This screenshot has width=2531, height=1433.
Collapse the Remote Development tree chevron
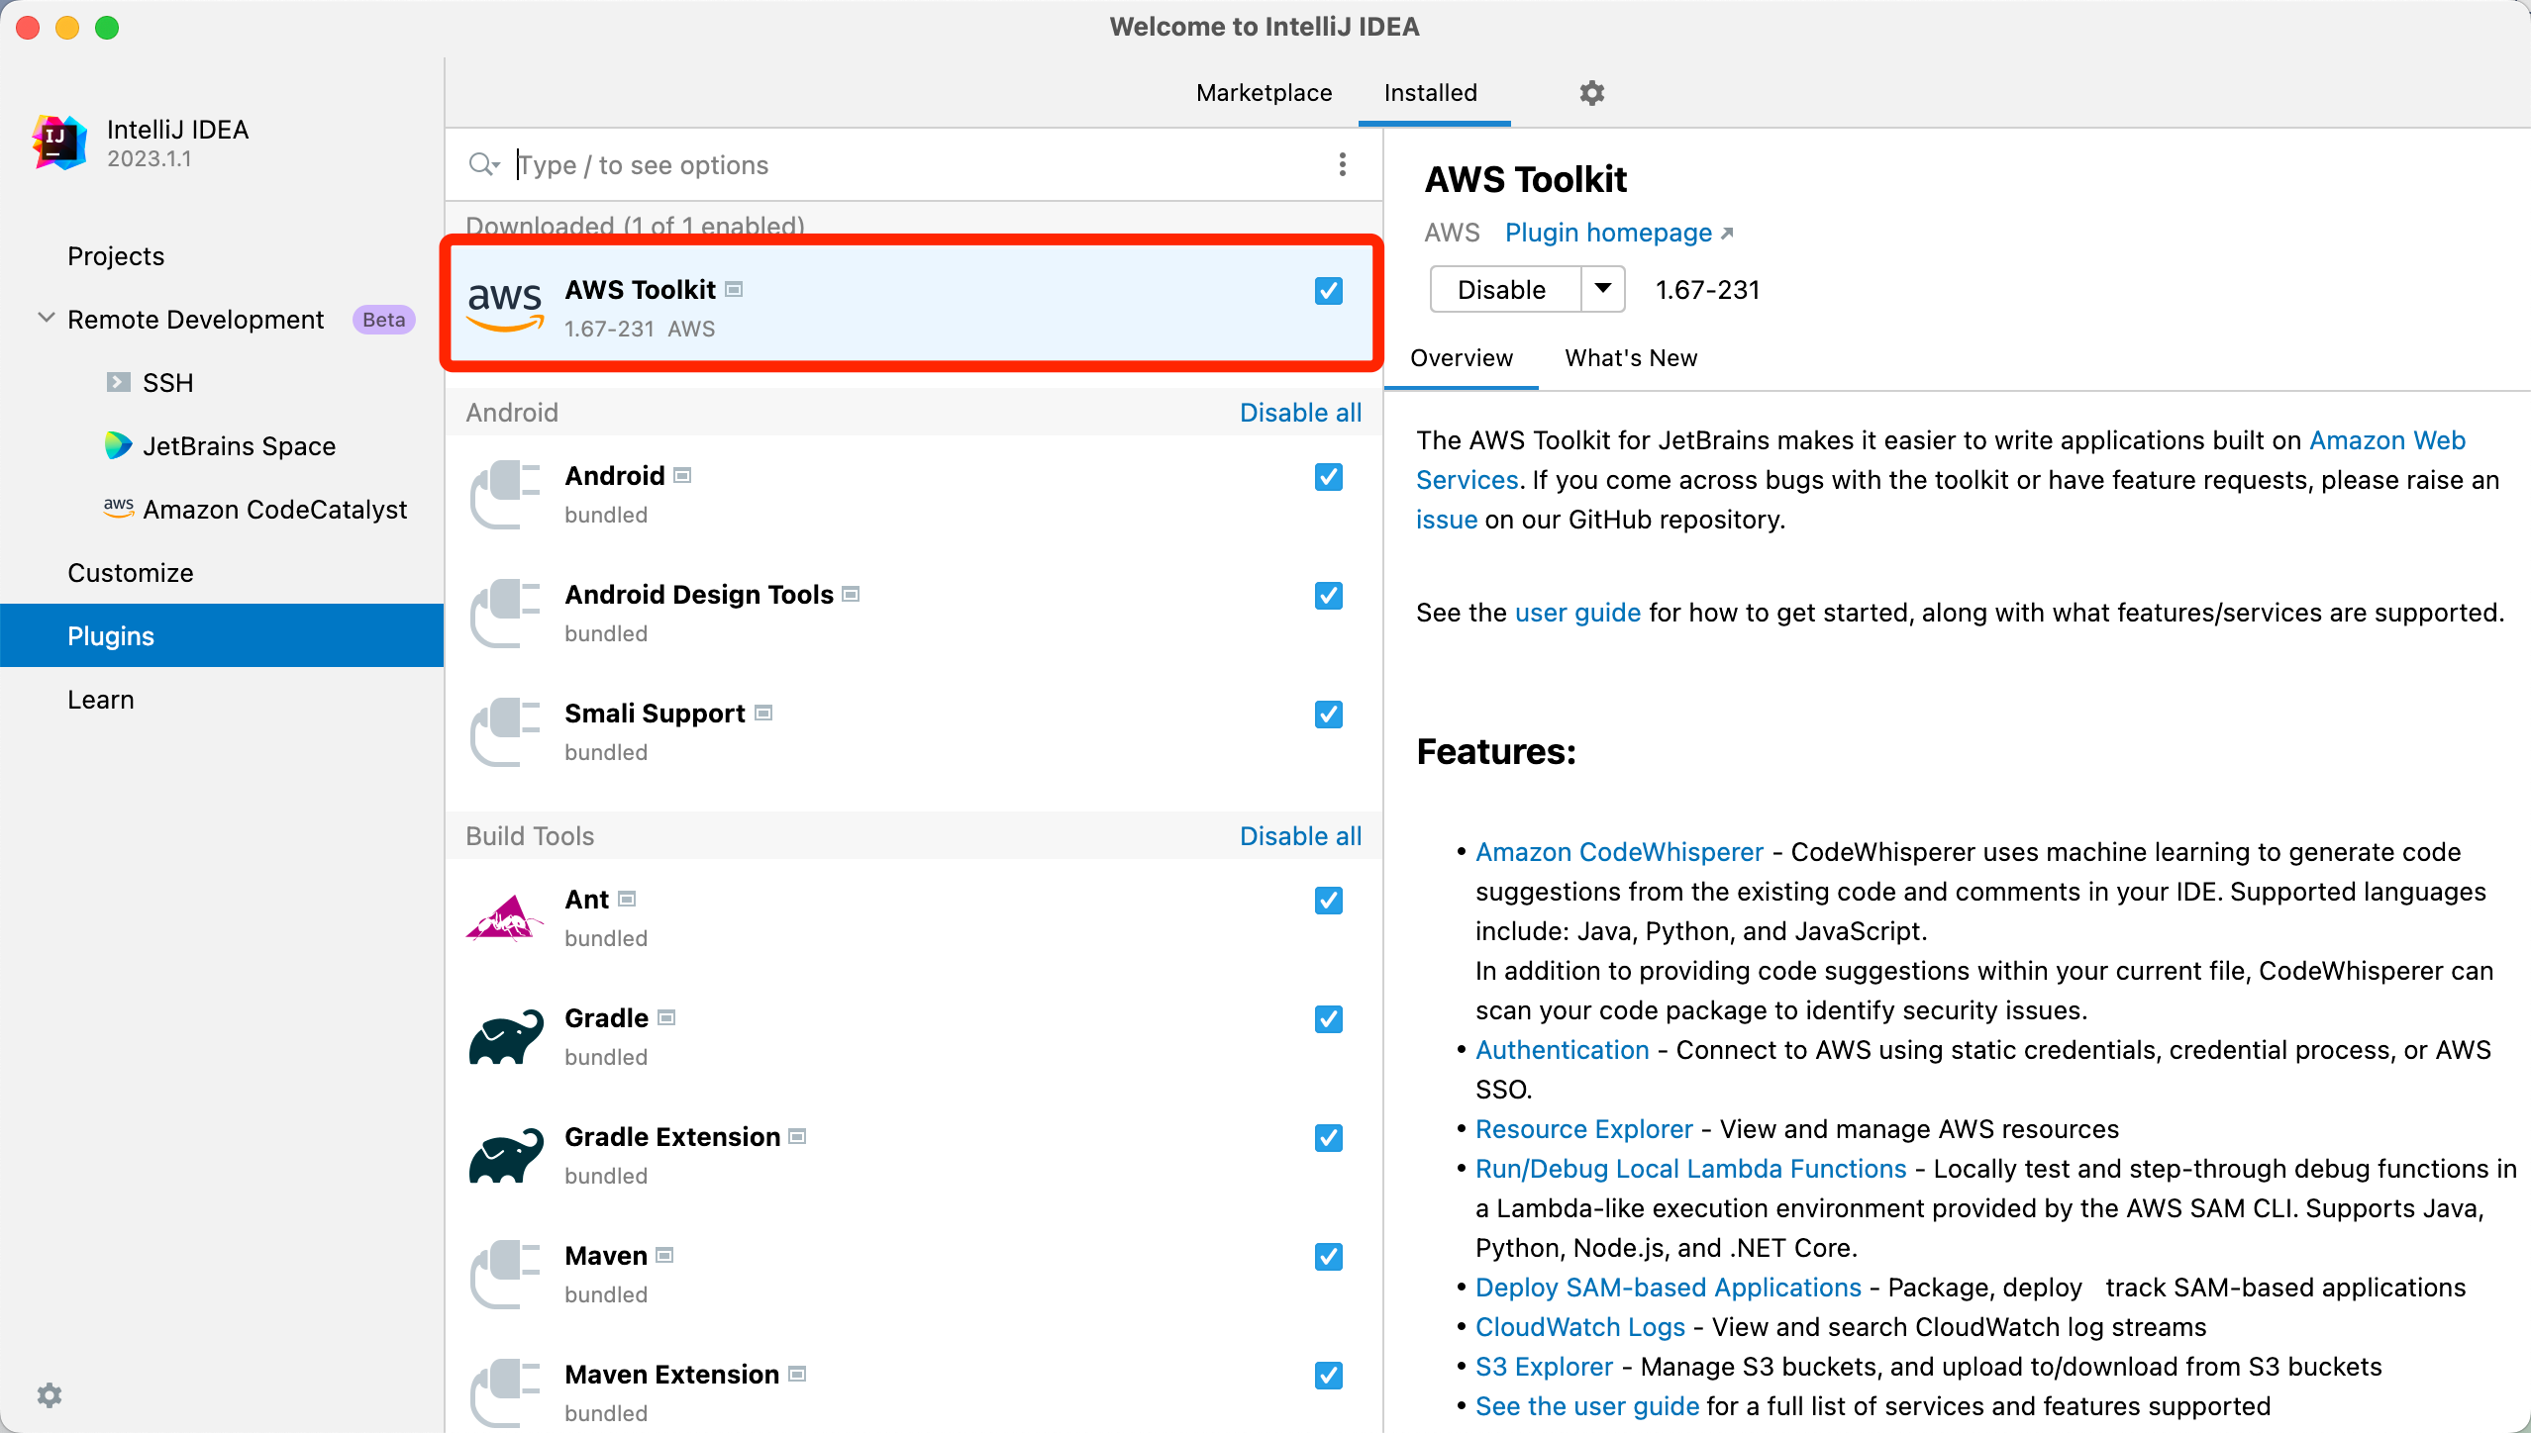46,318
